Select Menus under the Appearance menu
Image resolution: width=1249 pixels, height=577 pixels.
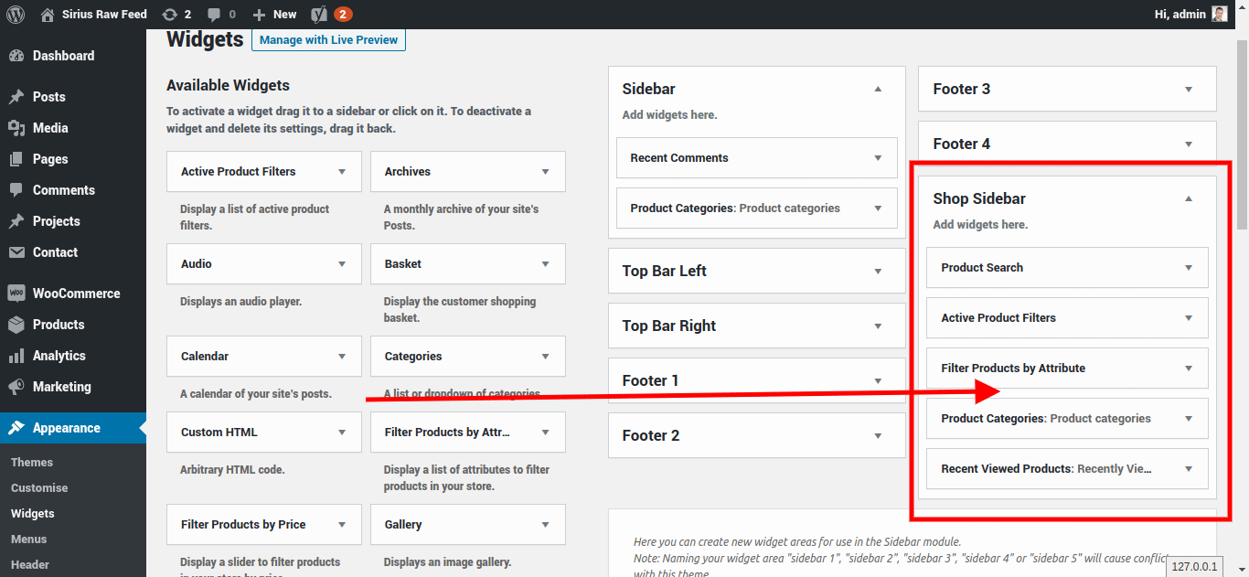click(x=28, y=539)
